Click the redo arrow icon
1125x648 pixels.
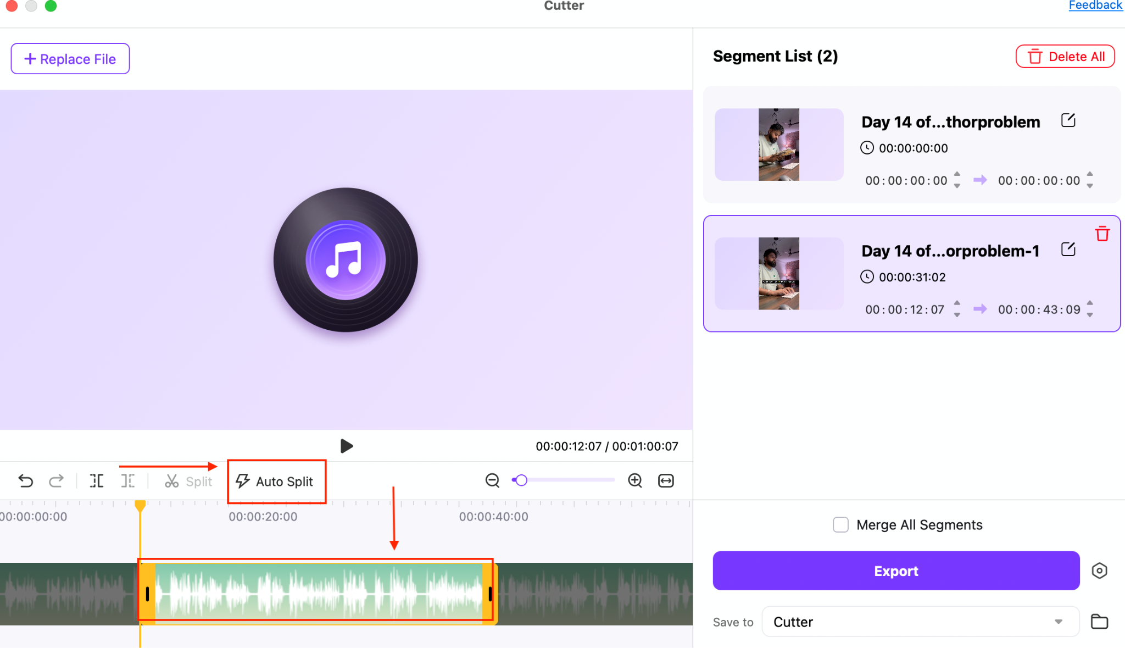[56, 481]
